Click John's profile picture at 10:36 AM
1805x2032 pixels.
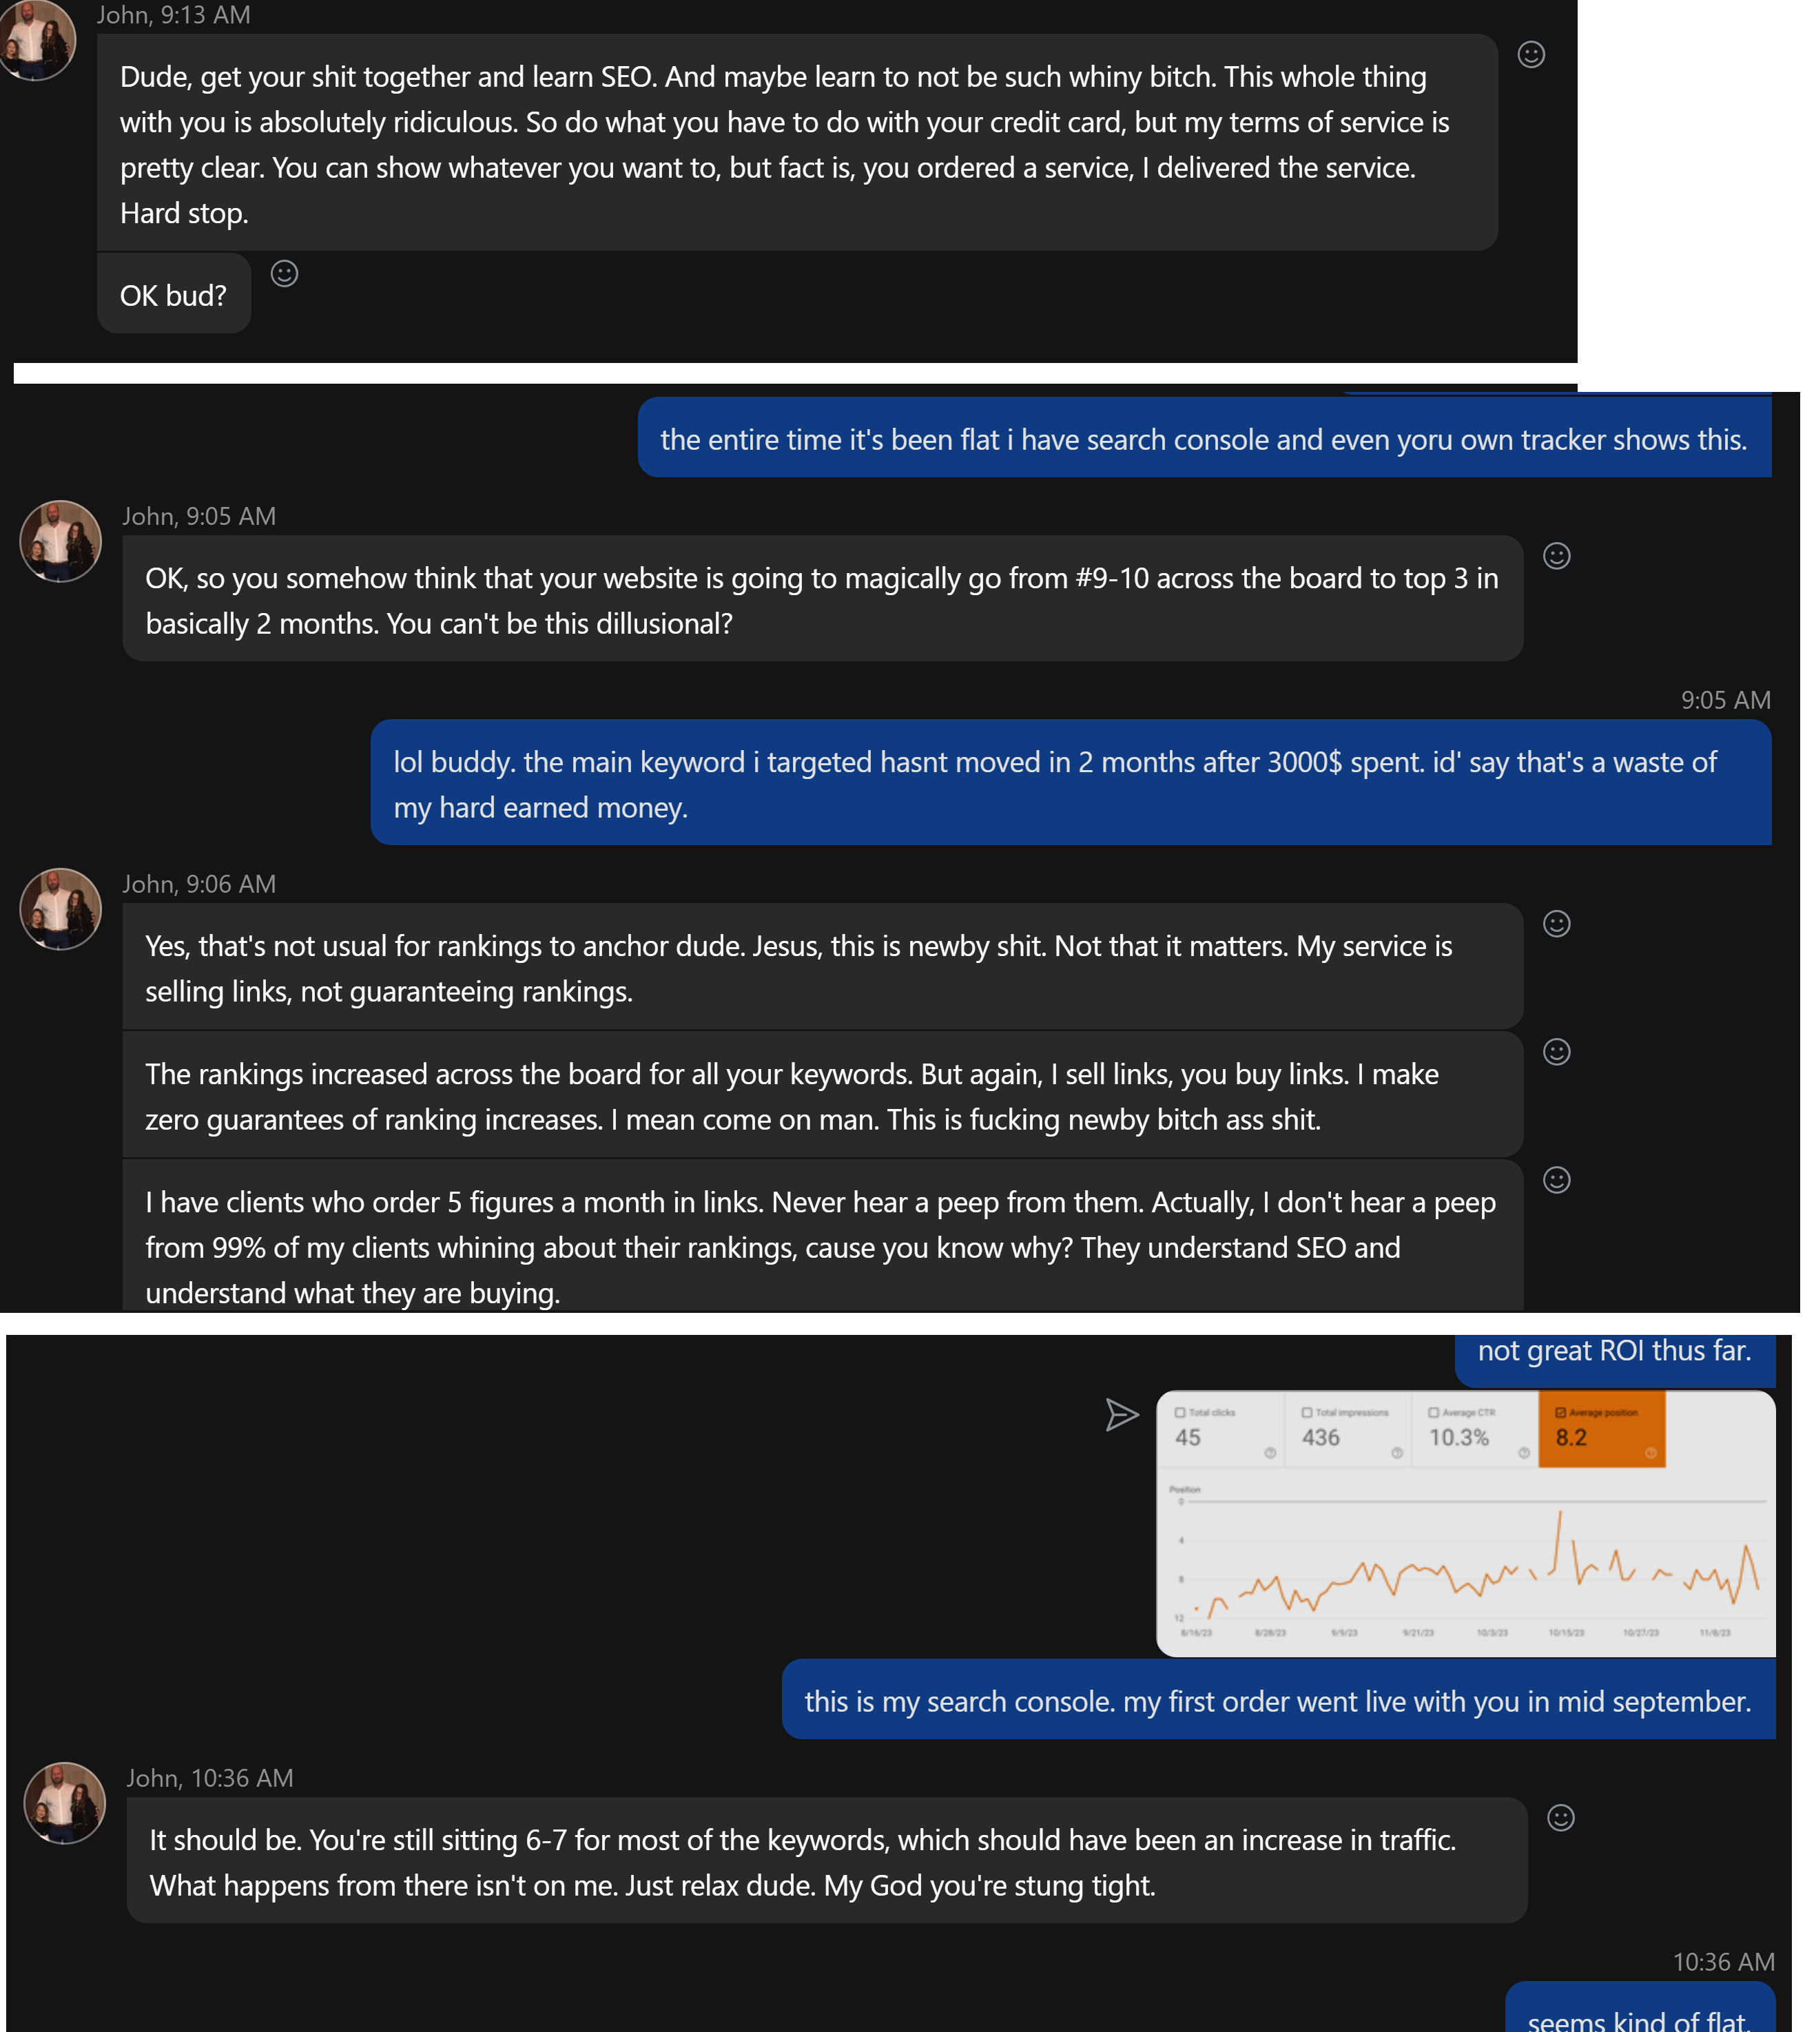click(65, 1803)
